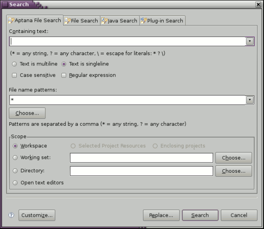Click Choose button under file name patterns

coord(27,113)
